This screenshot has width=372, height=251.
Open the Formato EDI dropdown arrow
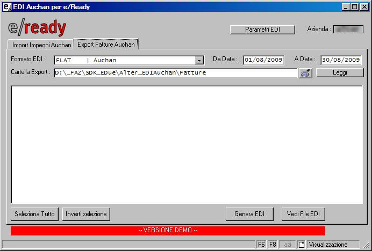tap(199, 61)
